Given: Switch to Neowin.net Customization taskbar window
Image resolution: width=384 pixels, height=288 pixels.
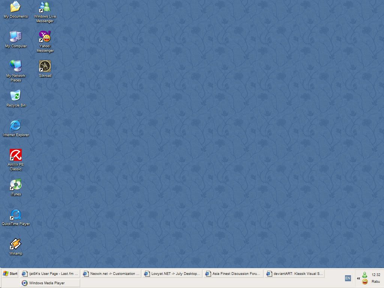Looking at the screenshot, I should [111, 274].
